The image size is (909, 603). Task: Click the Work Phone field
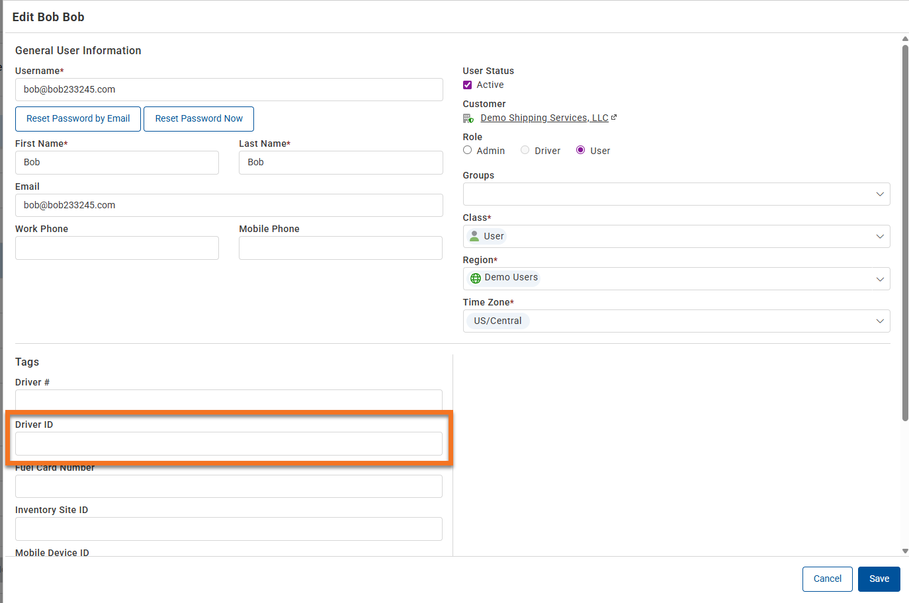pos(117,248)
